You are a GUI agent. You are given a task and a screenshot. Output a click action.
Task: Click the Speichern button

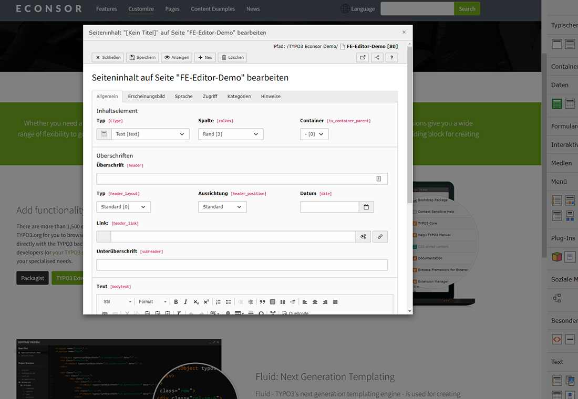point(142,57)
